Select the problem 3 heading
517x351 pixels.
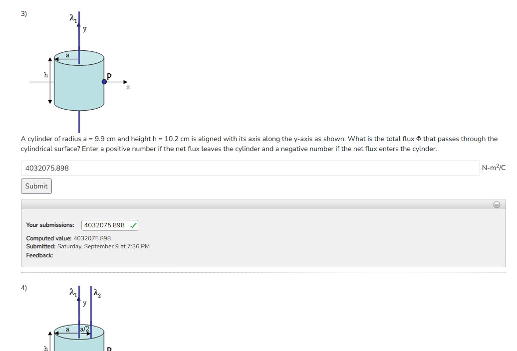click(x=23, y=12)
